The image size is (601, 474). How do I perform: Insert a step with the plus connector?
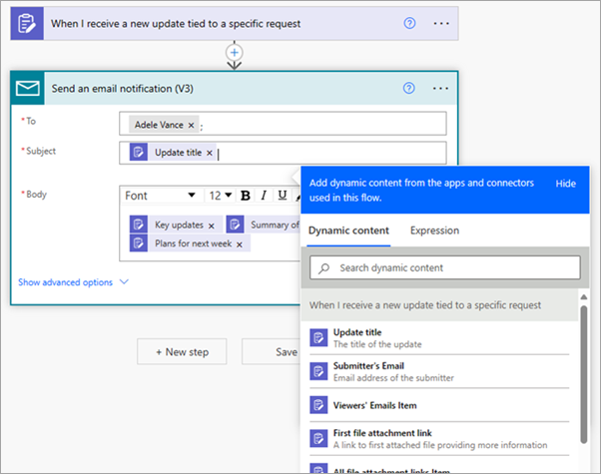click(x=235, y=53)
